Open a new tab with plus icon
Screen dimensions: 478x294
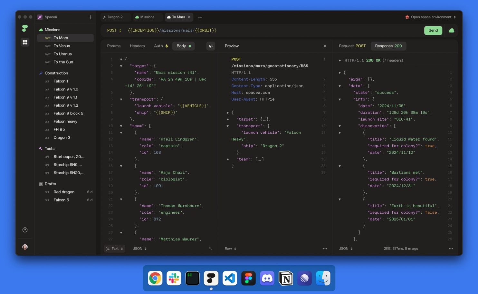click(x=200, y=17)
